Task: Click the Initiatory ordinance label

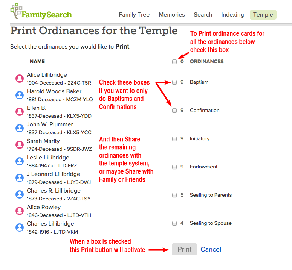Action: tap(200, 139)
